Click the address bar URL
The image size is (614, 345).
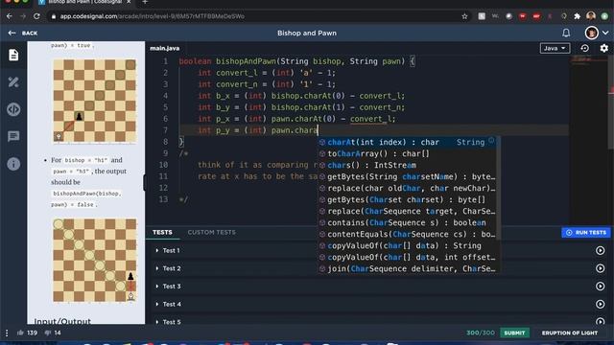tap(153, 16)
